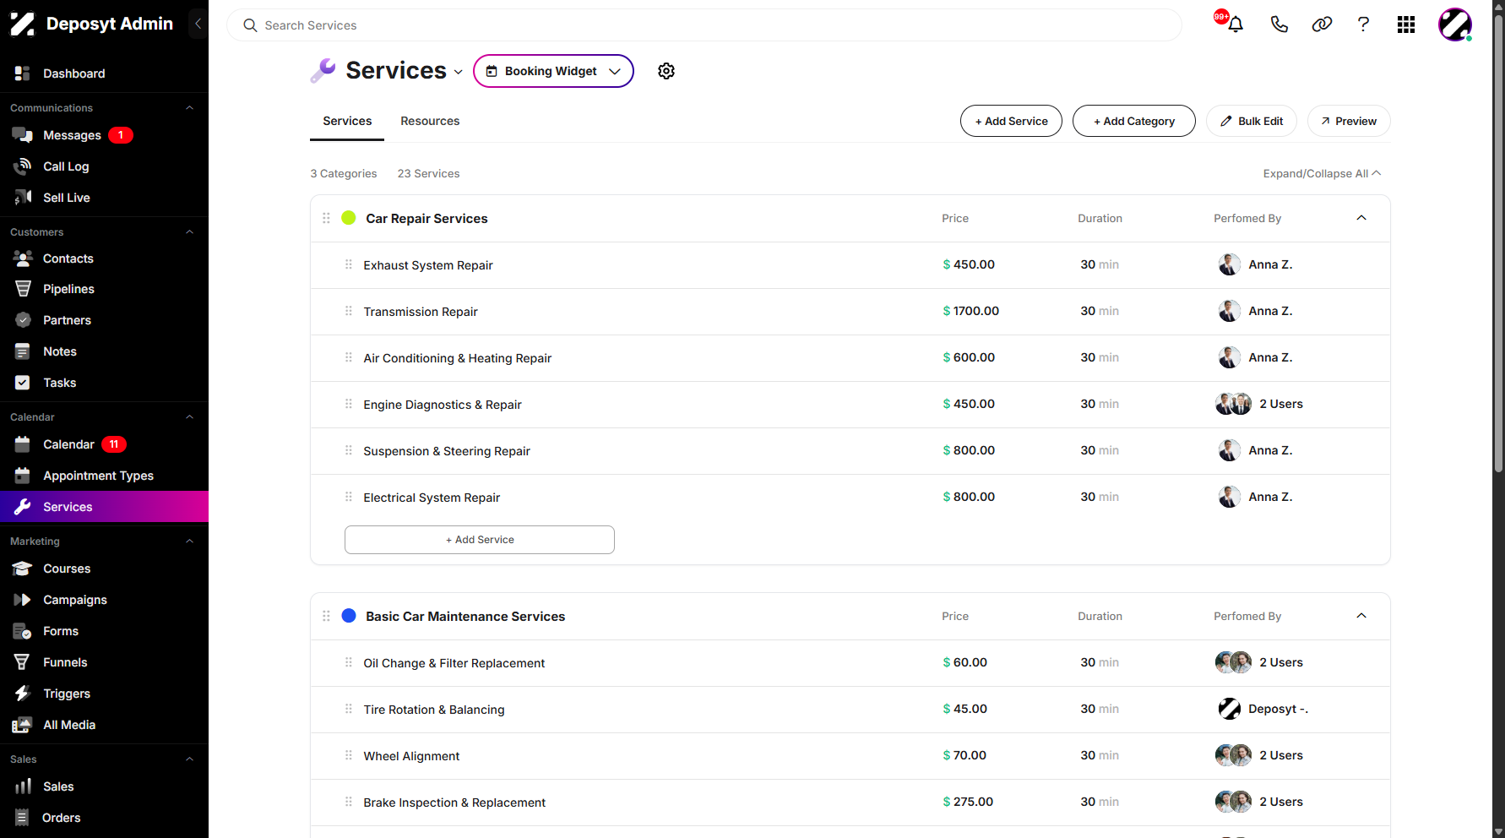This screenshot has width=1505, height=838.
Task: Click Deposyt performer on Tire Rotation row
Action: (x=1263, y=709)
